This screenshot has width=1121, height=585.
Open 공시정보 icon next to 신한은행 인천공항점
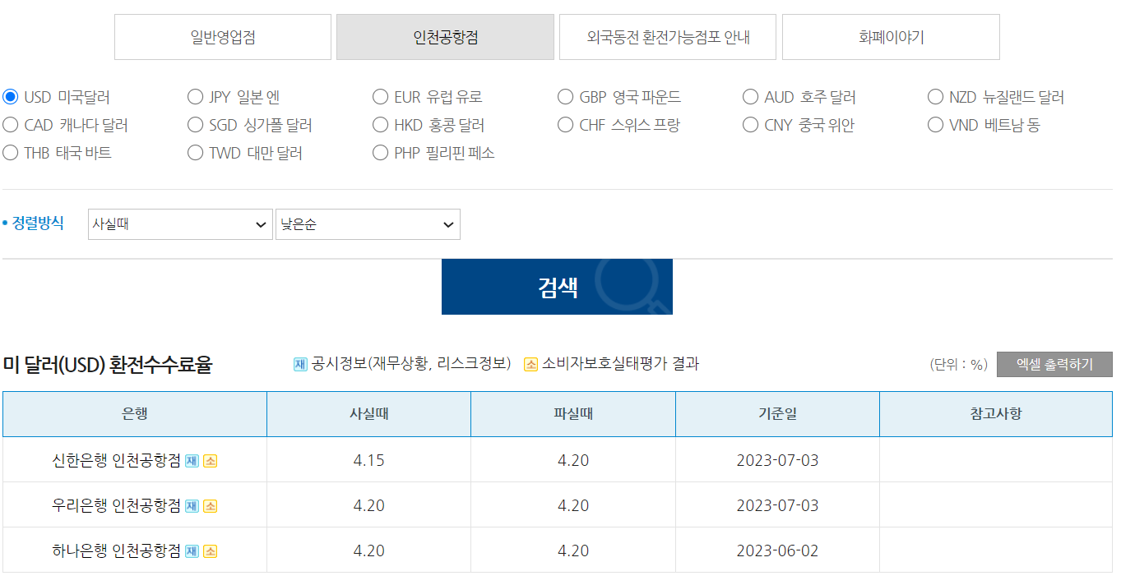tap(192, 460)
